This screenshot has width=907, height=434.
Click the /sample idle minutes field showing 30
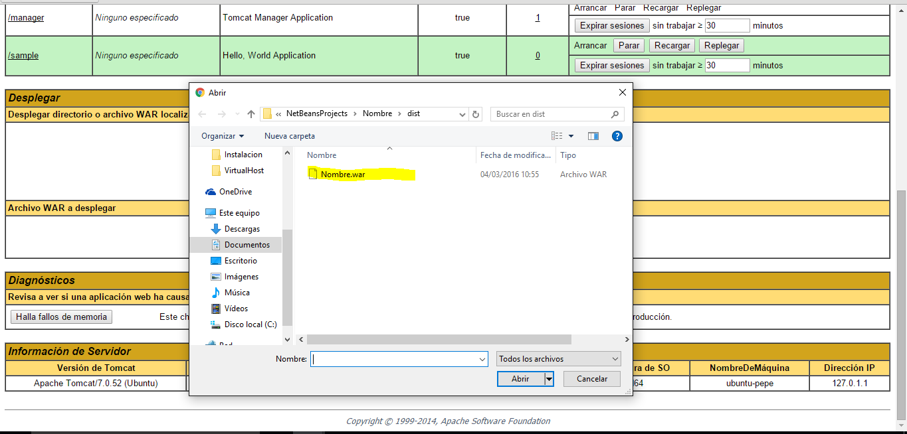[x=727, y=66]
